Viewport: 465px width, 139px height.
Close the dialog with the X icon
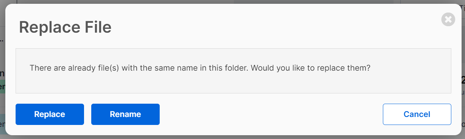pyautogui.click(x=448, y=19)
